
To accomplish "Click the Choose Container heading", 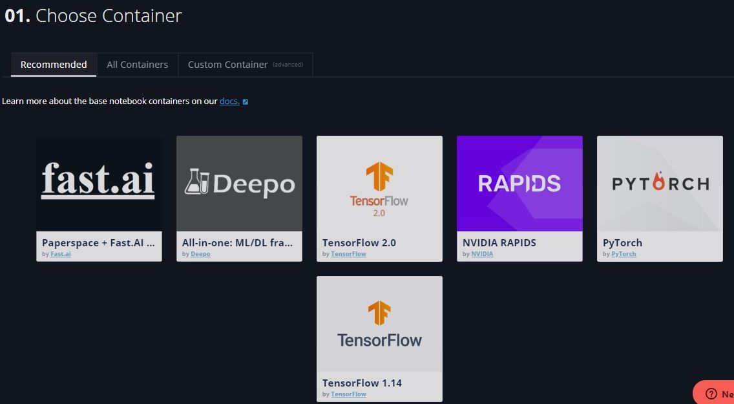I will (93, 16).
